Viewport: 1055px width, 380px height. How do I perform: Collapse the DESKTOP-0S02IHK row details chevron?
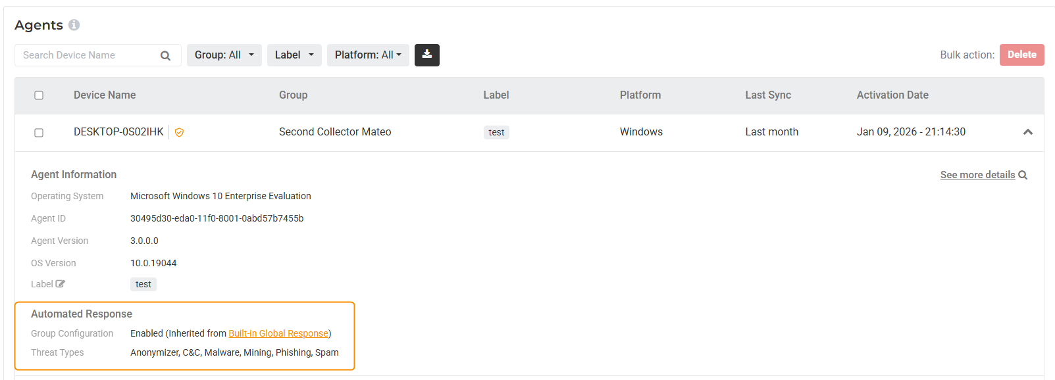point(1027,132)
